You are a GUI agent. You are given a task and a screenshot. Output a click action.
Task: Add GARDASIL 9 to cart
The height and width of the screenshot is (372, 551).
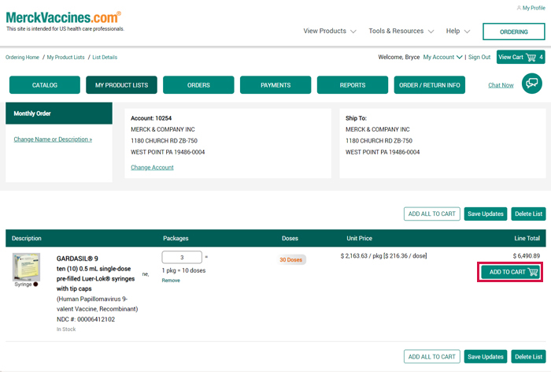(x=510, y=272)
